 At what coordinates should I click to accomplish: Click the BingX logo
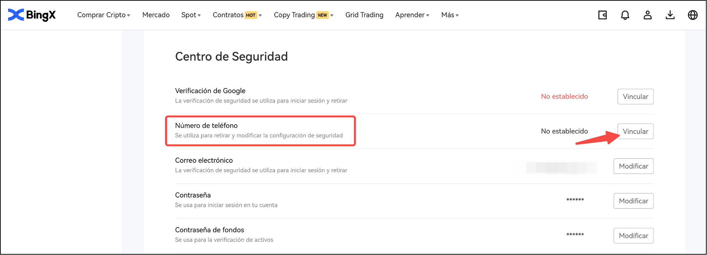click(32, 15)
